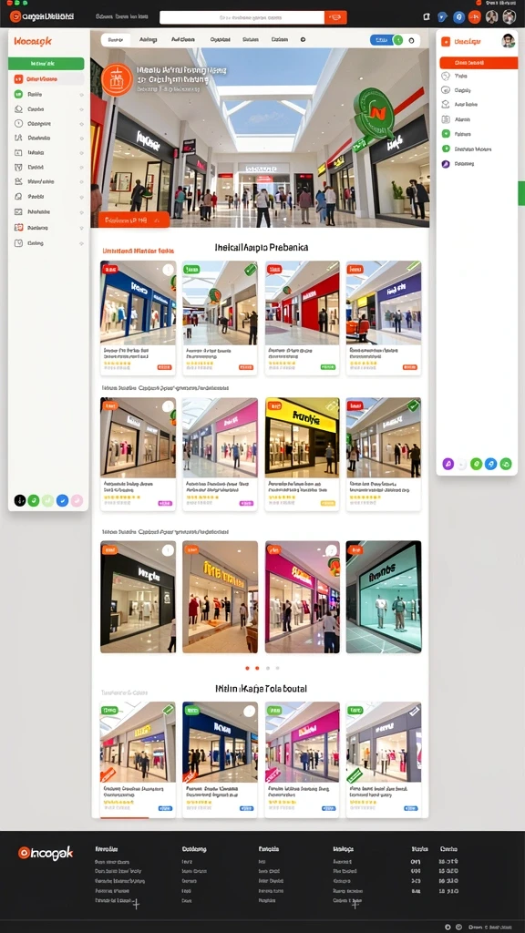Click the small avatar in right panel header
The image size is (525, 933).
click(508, 41)
